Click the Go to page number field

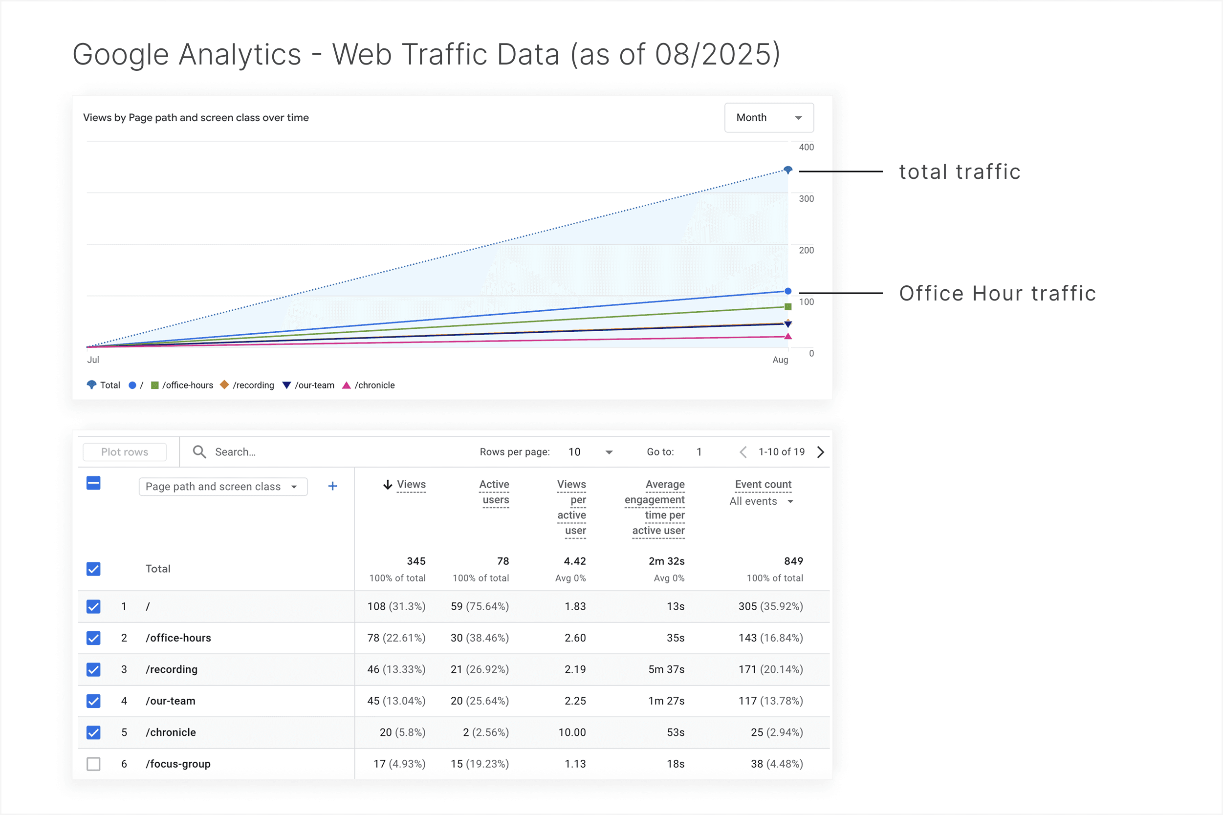coord(699,451)
